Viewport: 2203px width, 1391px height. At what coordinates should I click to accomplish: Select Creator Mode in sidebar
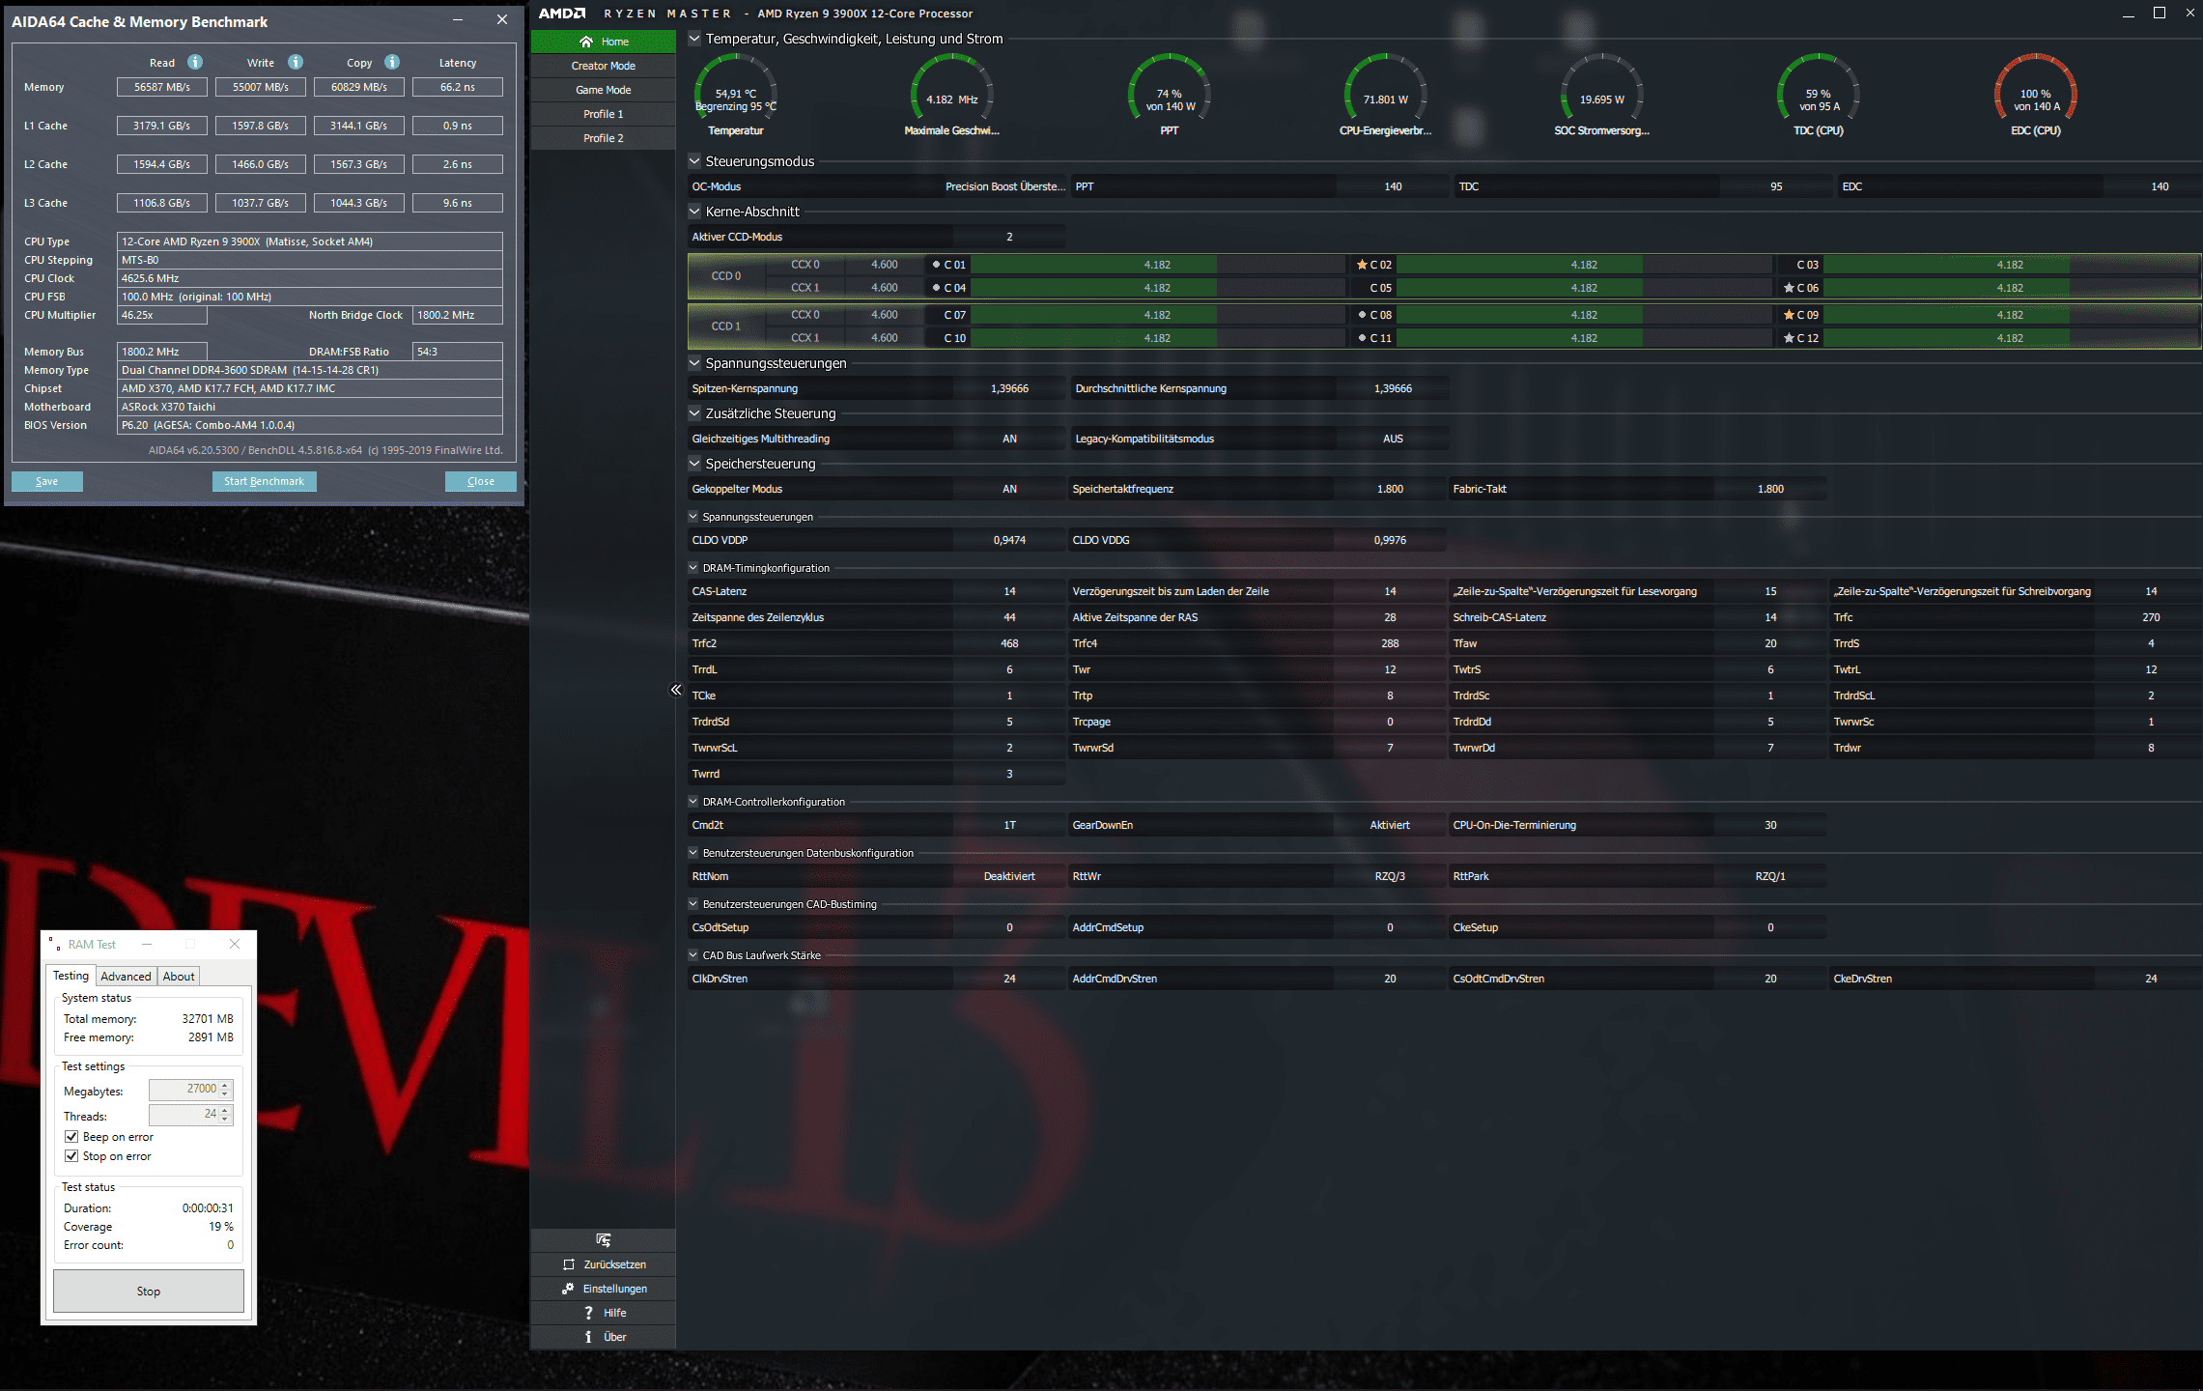pyautogui.click(x=603, y=66)
